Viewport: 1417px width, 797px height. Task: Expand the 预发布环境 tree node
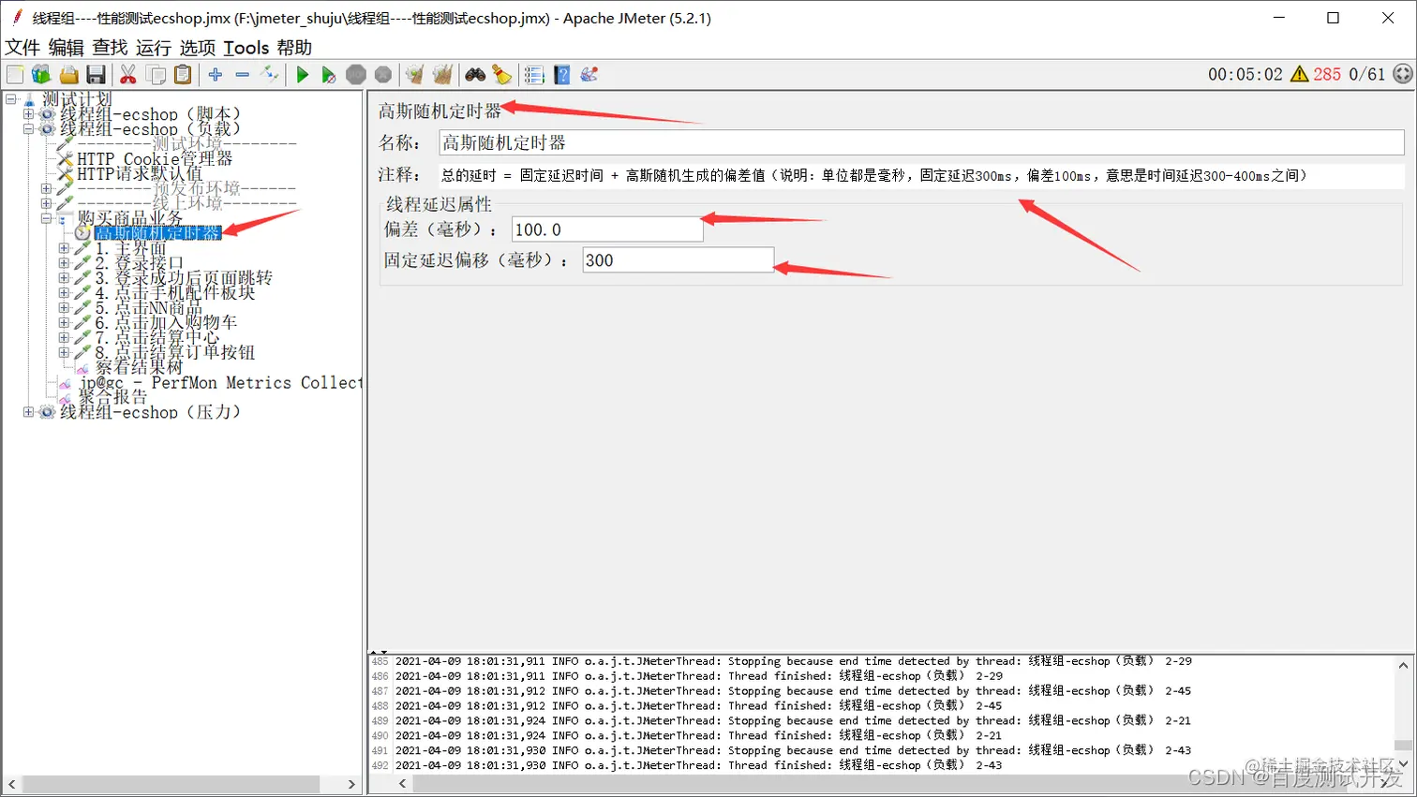pos(46,188)
